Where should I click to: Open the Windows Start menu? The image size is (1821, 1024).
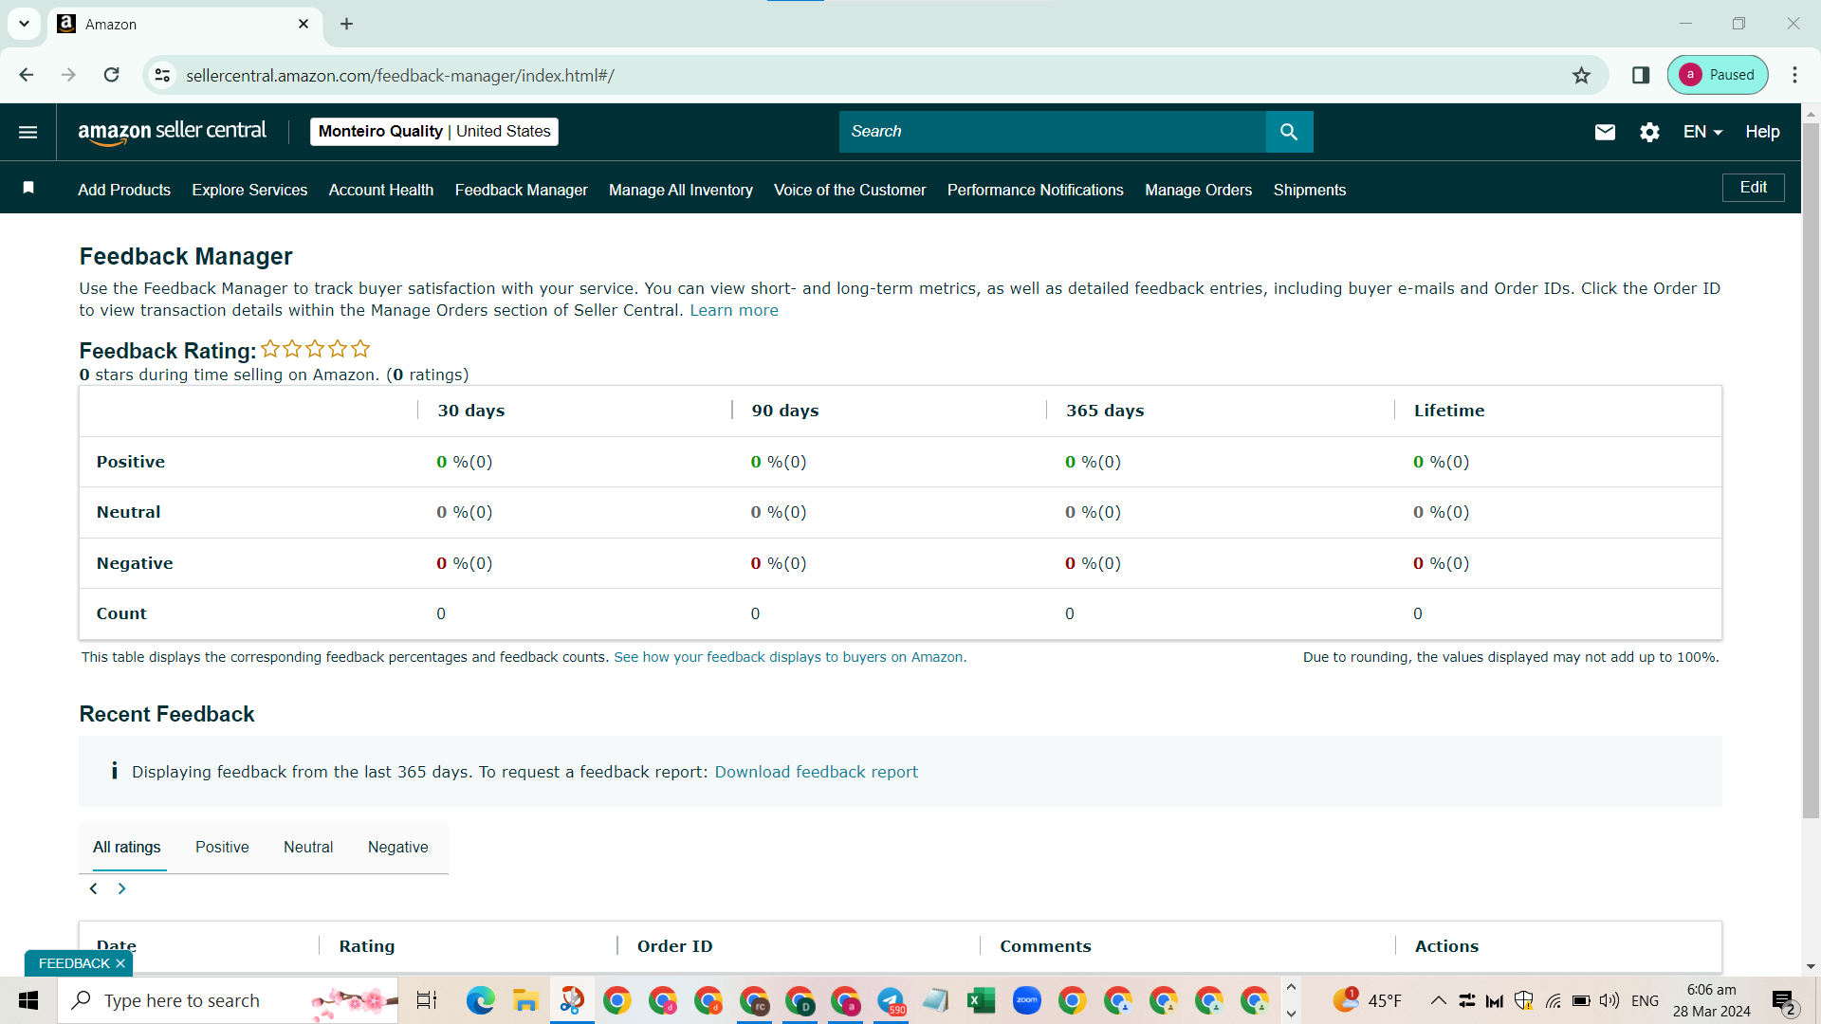[28, 1000]
